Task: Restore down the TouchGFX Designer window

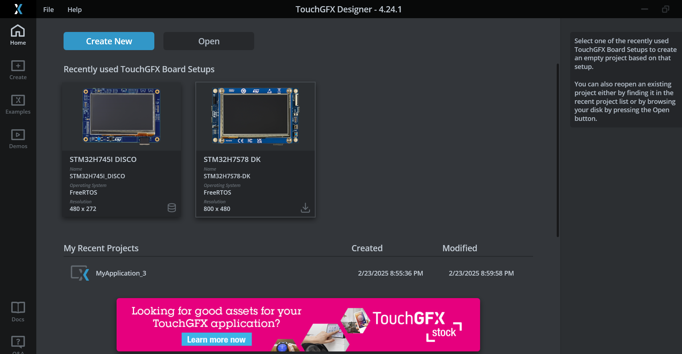Action: [665, 9]
